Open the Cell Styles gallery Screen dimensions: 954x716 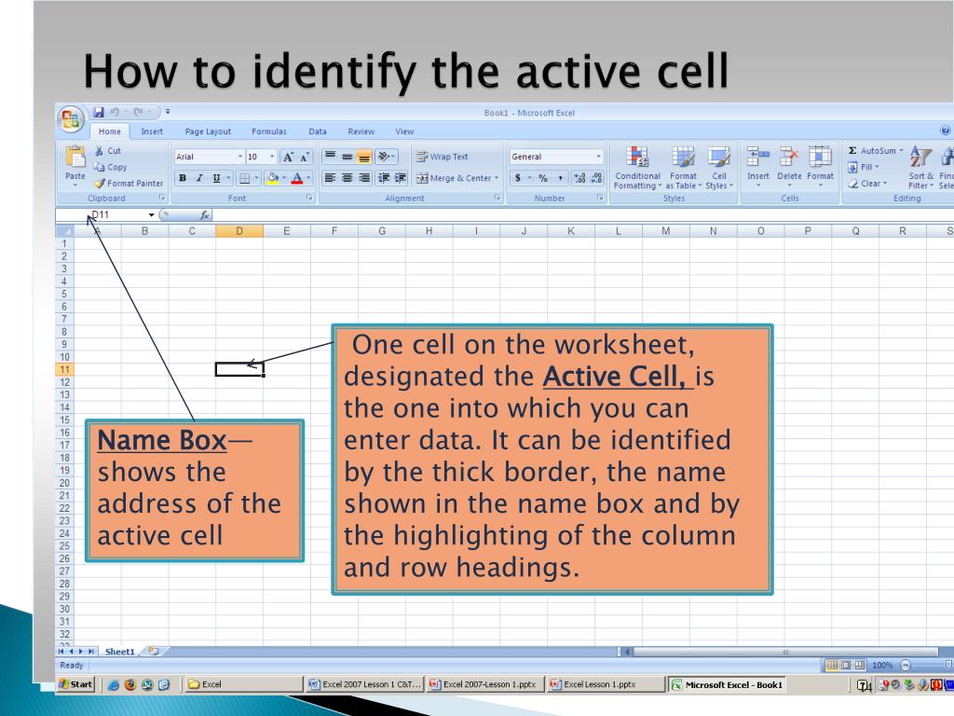[719, 168]
